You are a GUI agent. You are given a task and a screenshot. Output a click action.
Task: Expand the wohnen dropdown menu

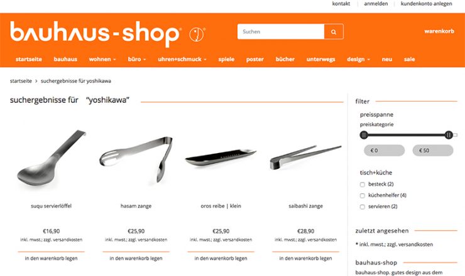click(102, 59)
